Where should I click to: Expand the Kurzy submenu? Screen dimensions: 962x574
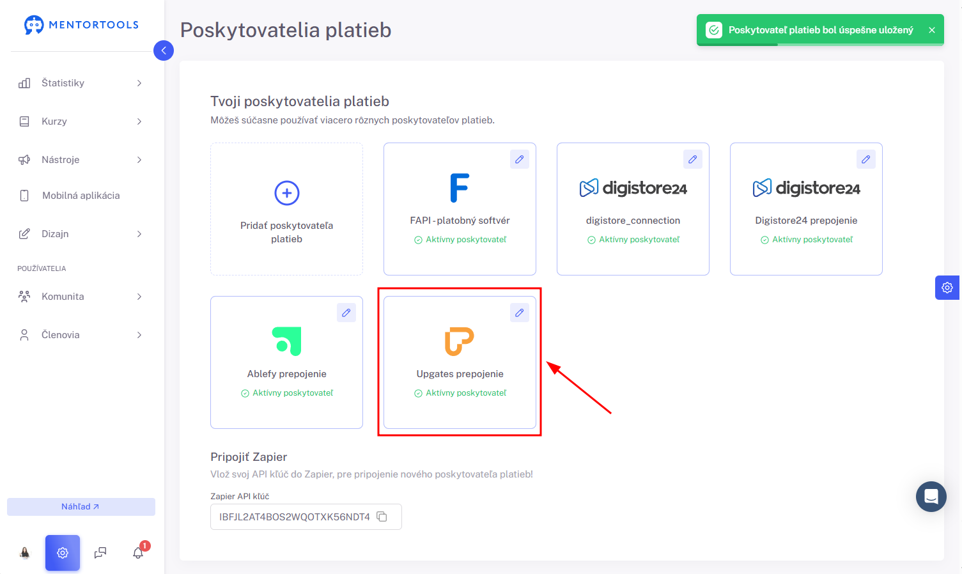[x=81, y=121]
